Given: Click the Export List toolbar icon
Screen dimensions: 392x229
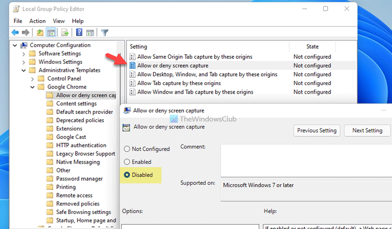Looking at the screenshot, I should click(x=65, y=32).
